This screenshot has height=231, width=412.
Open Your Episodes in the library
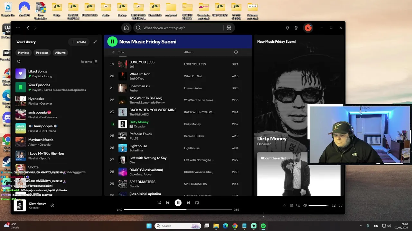tap(57, 87)
